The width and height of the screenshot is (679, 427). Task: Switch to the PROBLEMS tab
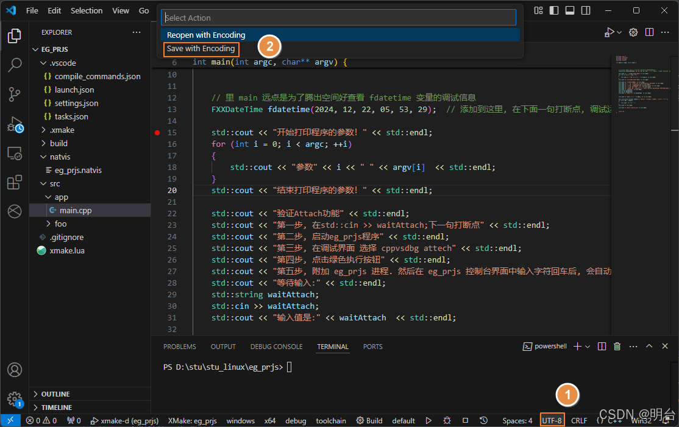[180, 347]
